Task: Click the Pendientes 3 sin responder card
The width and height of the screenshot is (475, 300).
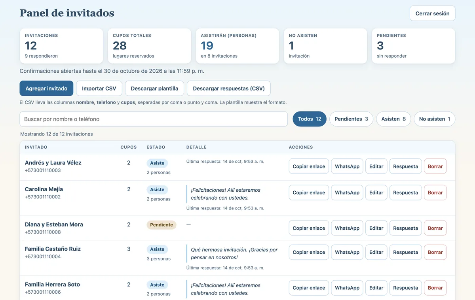Action: click(414, 46)
